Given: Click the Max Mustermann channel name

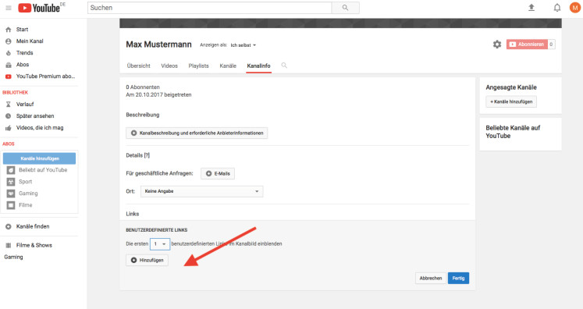Looking at the screenshot, I should 158,44.
